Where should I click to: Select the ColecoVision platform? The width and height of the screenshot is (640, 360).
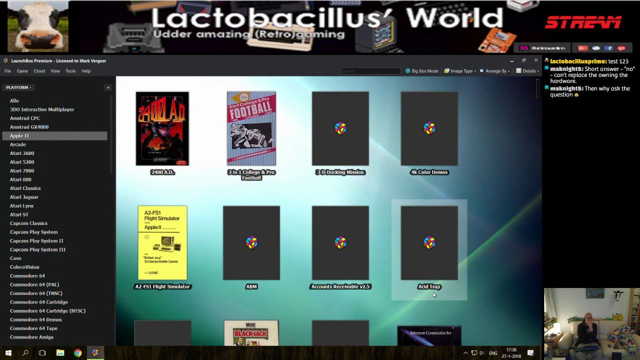54,267
